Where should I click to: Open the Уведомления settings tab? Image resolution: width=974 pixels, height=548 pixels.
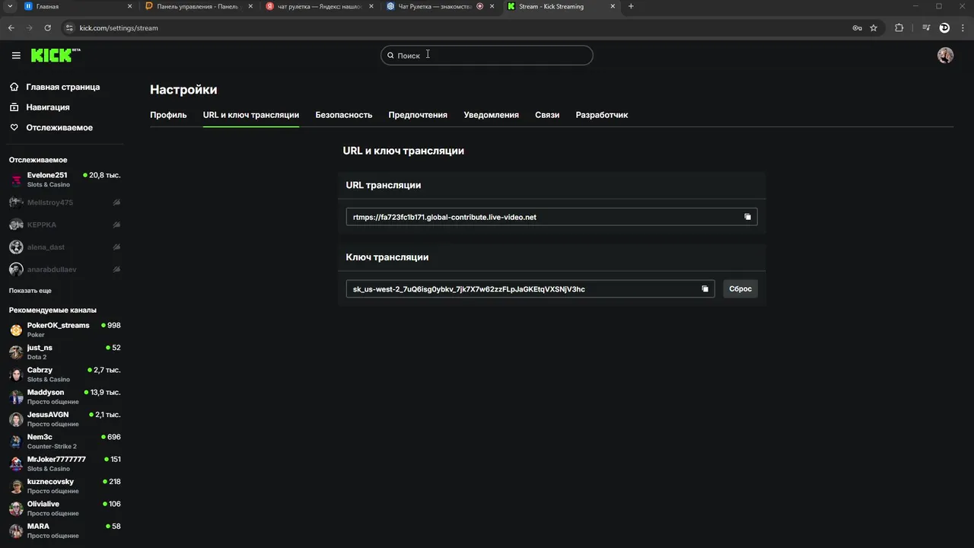pos(492,115)
